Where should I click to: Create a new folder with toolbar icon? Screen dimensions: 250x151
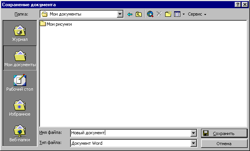pyautogui.click(x=168, y=14)
